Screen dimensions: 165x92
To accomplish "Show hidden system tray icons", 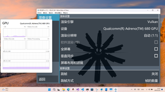I will click(x=131, y=90).
